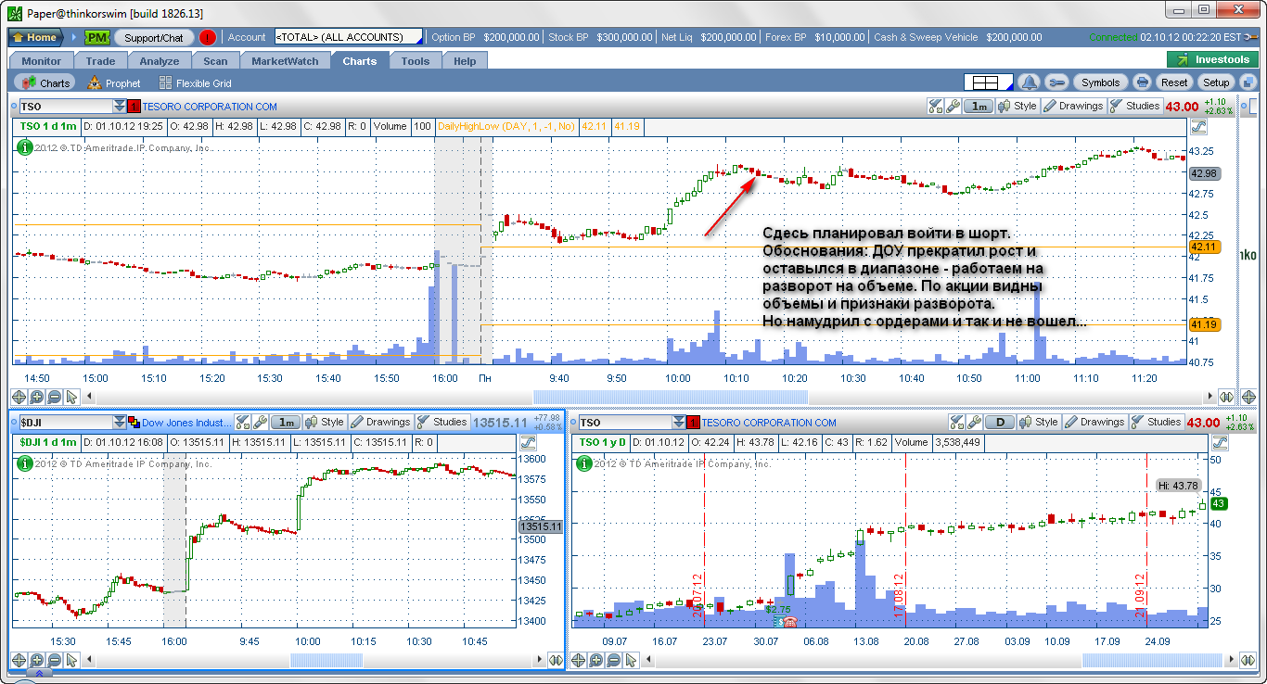
Task: Click the red record circle icon near Support/Chat
Action: point(208,38)
